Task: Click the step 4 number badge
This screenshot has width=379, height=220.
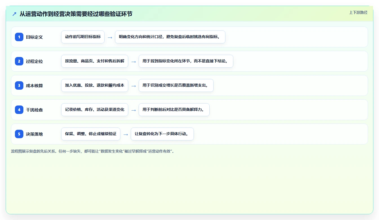Action: pos(19,110)
